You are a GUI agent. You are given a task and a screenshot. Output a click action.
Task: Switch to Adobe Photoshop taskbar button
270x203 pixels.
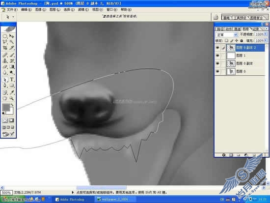coord(70,200)
